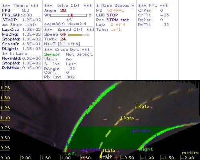Viewport: 200px width, 160px height.
Task: Click the Drive Ctrl section header
Action: [68, 6]
